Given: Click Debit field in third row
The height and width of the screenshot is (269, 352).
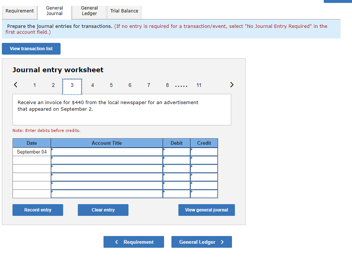Looking at the screenshot, I should point(177,169).
